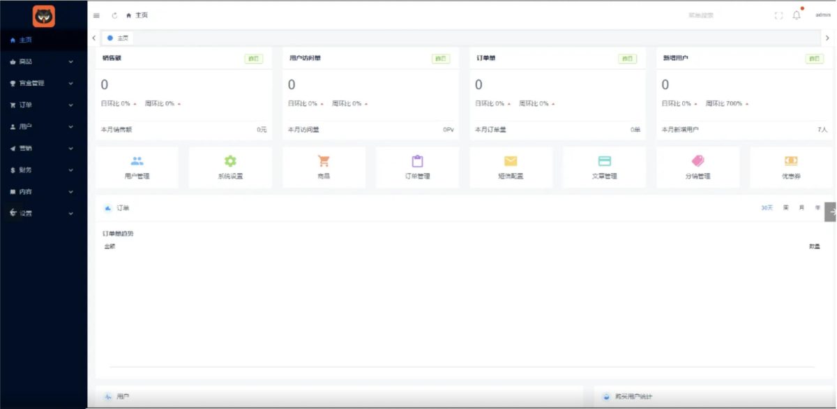
Task: Click the chart icon beside 订单 panel title
Action: [x=108, y=208]
